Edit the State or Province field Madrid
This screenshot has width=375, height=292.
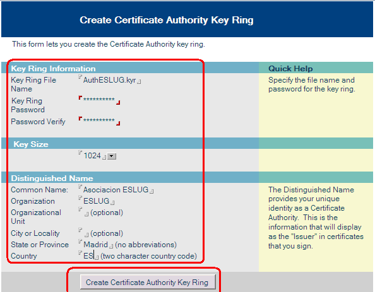tap(96, 245)
